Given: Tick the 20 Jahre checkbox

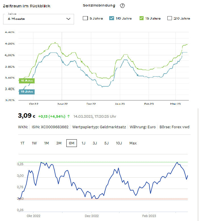Looking at the screenshot, I should [170, 18].
